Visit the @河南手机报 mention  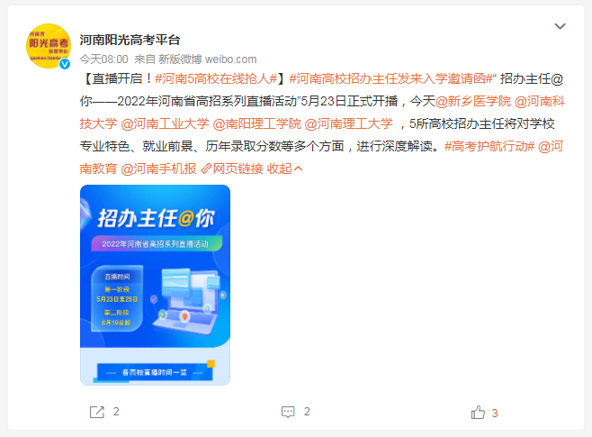coord(158,168)
